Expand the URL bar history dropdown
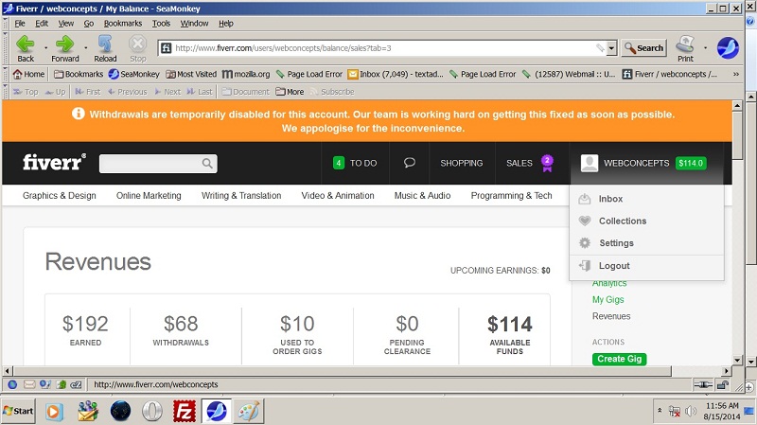Screen dimensions: 757x425 [x=611, y=48]
